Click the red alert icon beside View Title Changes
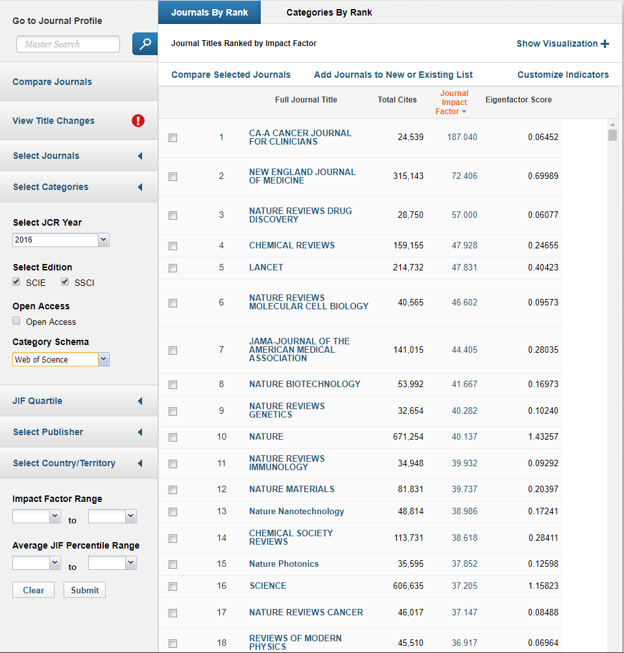Image resolution: width=624 pixels, height=653 pixels. point(138,121)
